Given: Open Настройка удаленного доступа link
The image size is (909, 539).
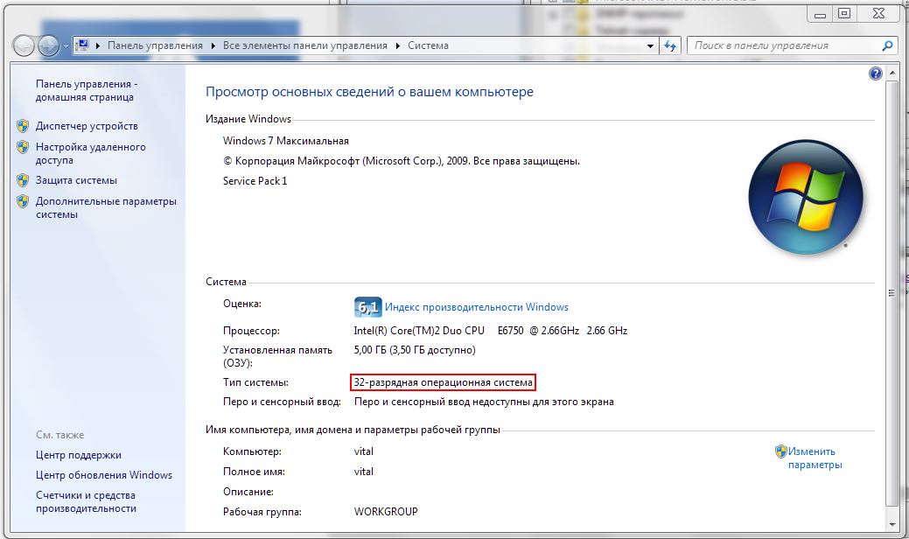Looking at the screenshot, I should [90, 154].
